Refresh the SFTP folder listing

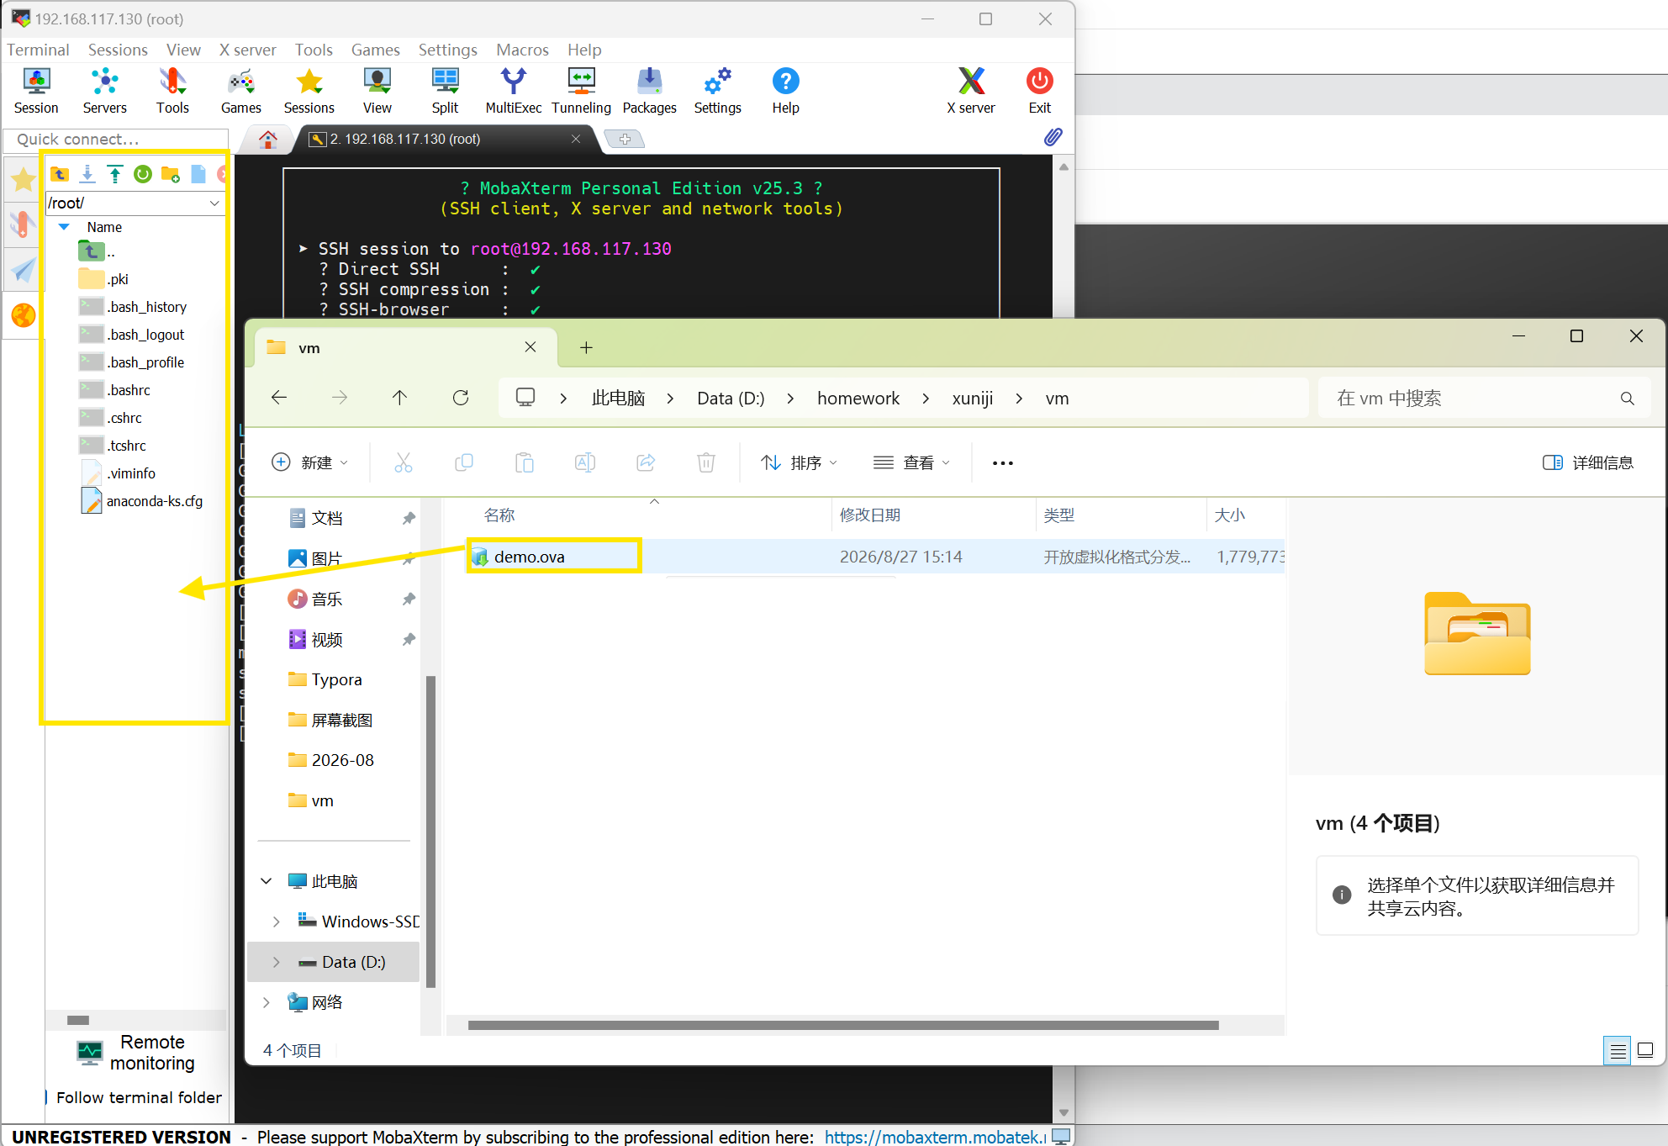[143, 174]
